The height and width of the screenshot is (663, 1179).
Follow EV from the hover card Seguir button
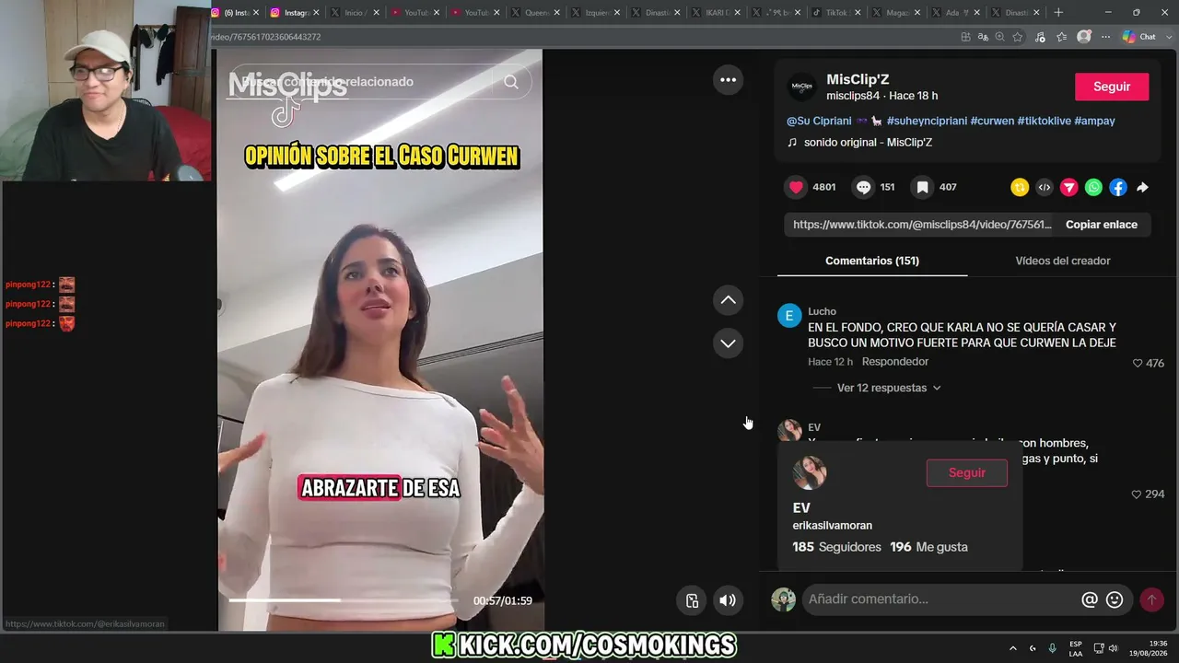967,472
